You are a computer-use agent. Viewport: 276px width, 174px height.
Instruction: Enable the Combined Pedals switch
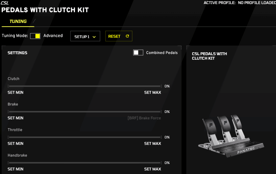(x=138, y=53)
